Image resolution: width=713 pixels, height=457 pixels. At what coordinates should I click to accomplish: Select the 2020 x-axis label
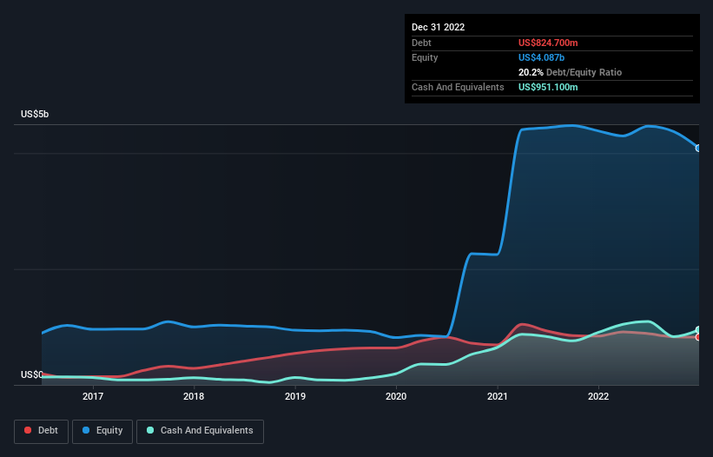396,396
